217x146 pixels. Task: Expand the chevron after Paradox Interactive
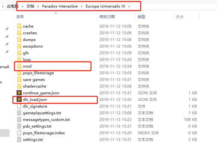82,6
